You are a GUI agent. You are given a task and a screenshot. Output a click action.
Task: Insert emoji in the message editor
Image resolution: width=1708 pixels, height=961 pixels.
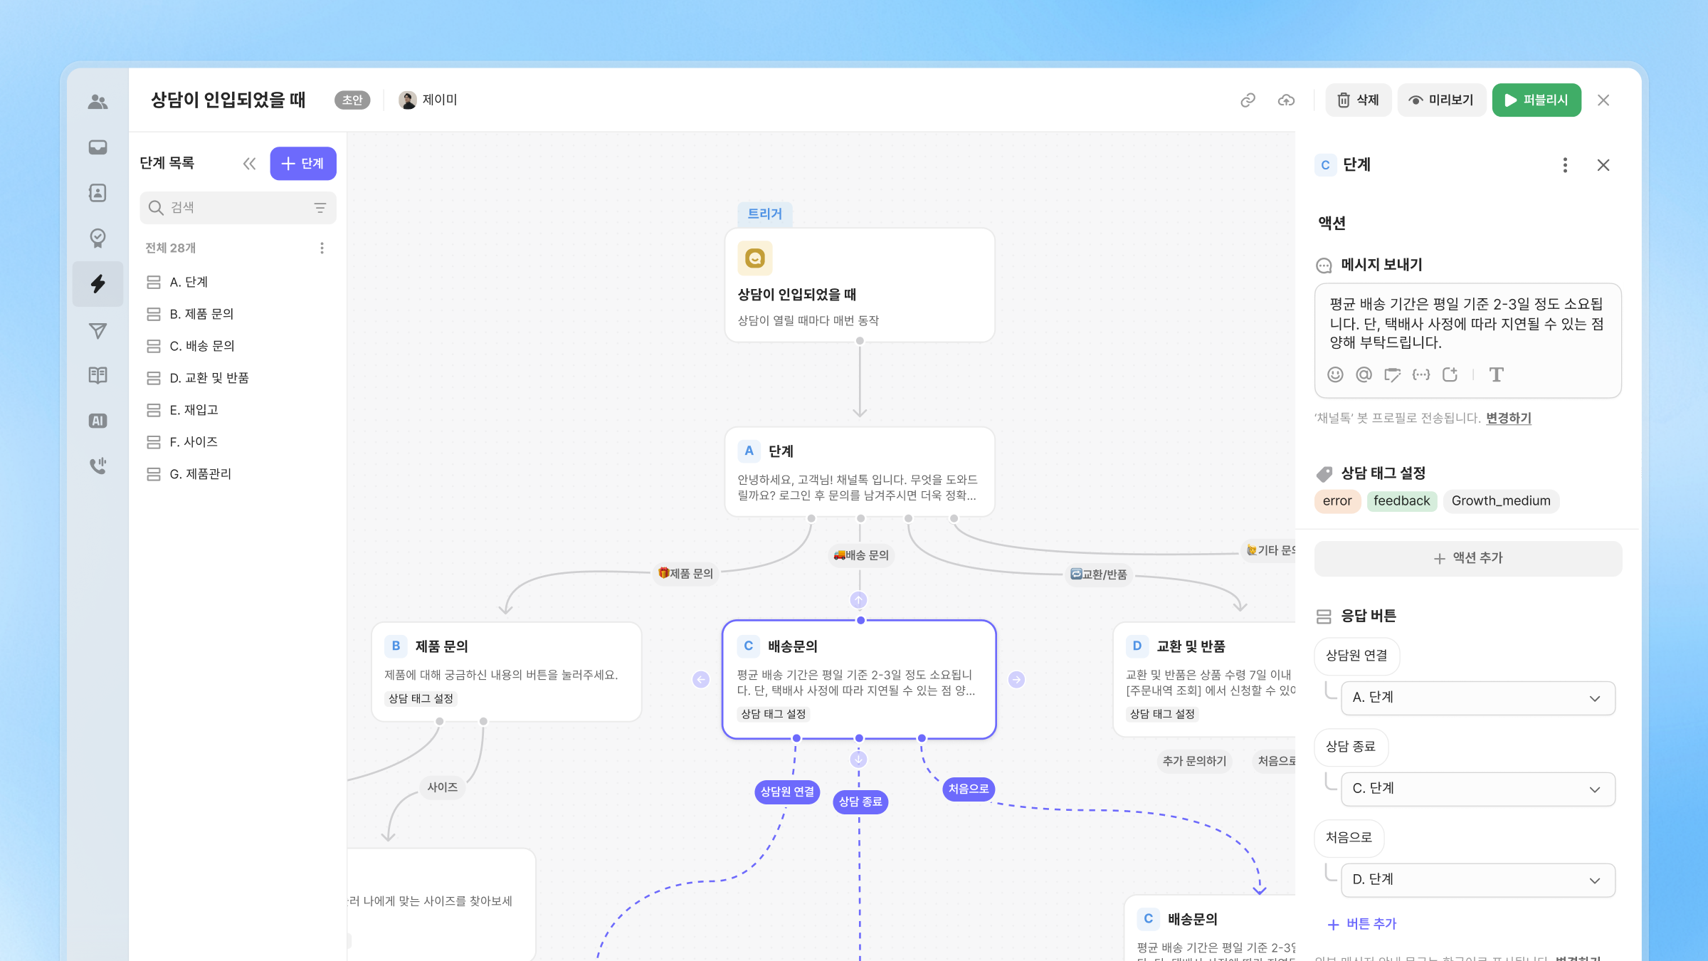(1335, 374)
